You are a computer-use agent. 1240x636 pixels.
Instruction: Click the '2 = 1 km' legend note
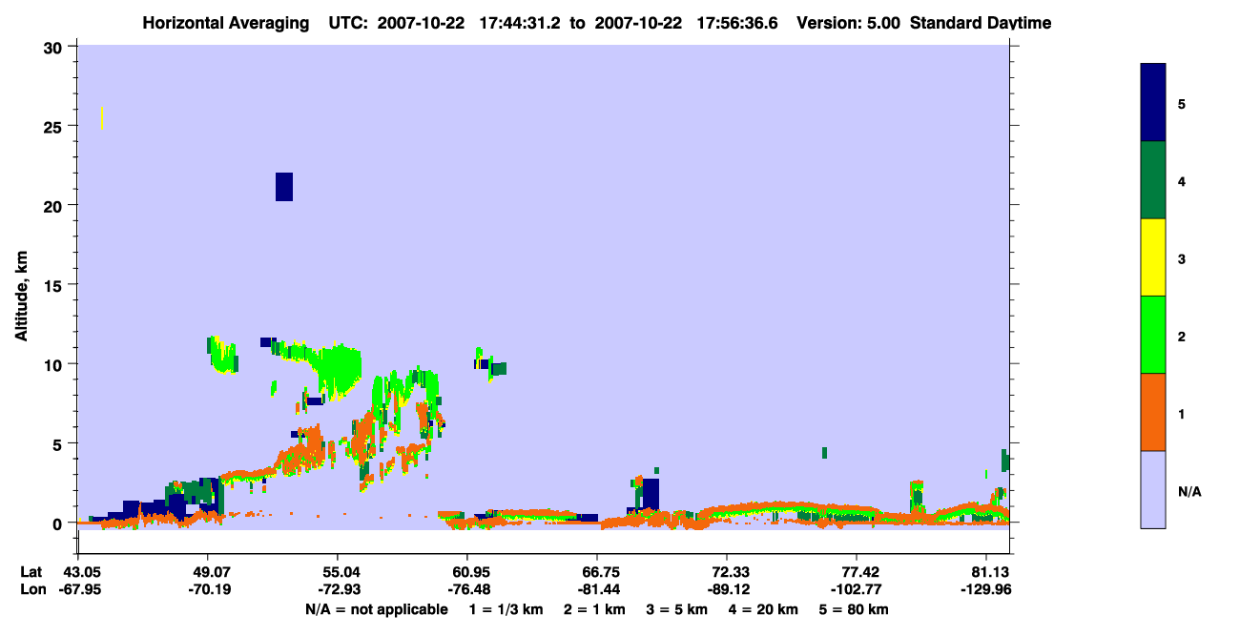coord(594,608)
